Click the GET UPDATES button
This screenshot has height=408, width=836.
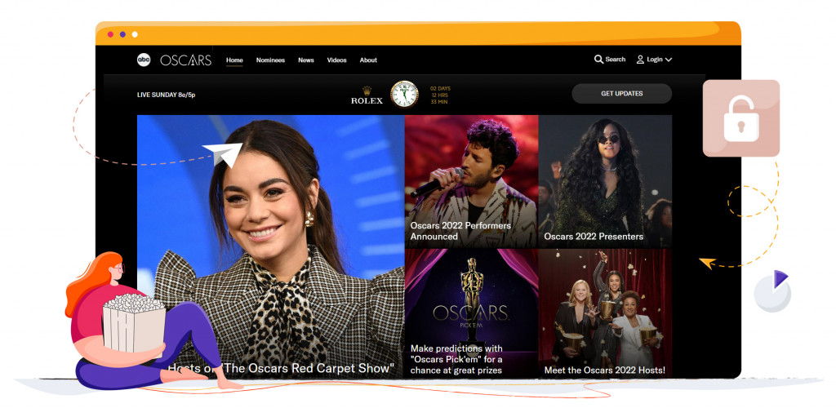[x=621, y=94]
